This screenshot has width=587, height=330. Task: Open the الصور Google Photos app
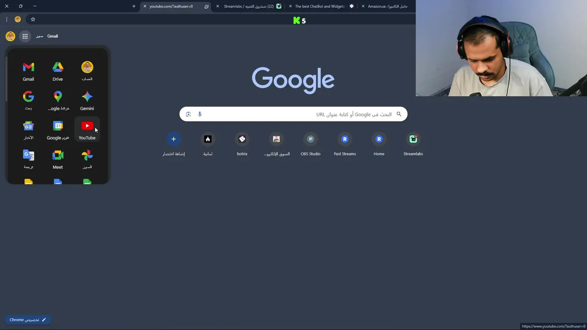[87, 159]
